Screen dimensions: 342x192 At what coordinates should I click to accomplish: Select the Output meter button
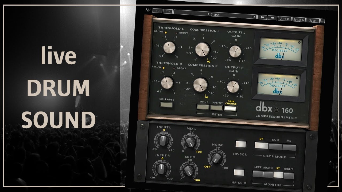[x=216, y=107]
